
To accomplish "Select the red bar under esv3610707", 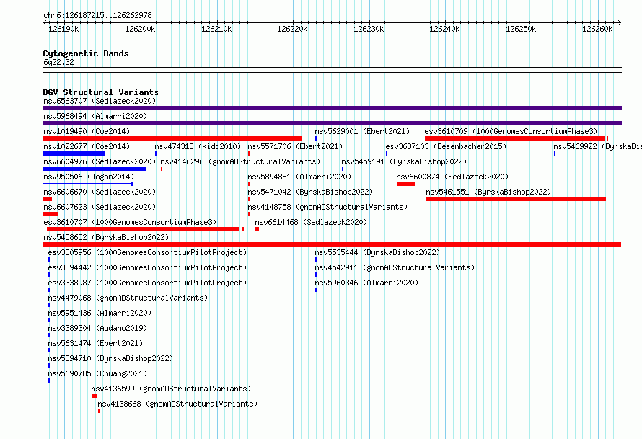I will (144, 229).
